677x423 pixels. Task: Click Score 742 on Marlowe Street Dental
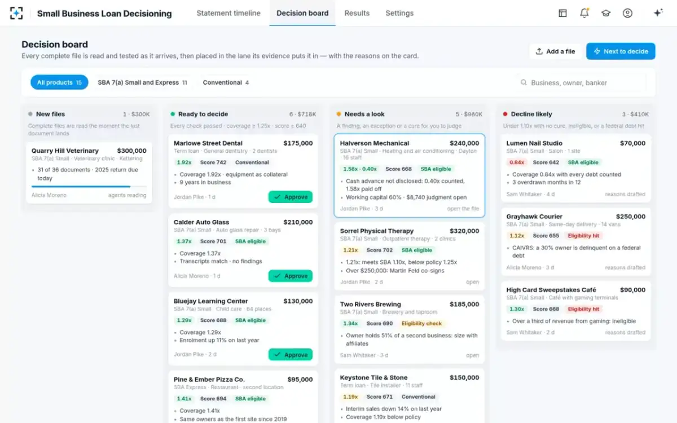213,162
